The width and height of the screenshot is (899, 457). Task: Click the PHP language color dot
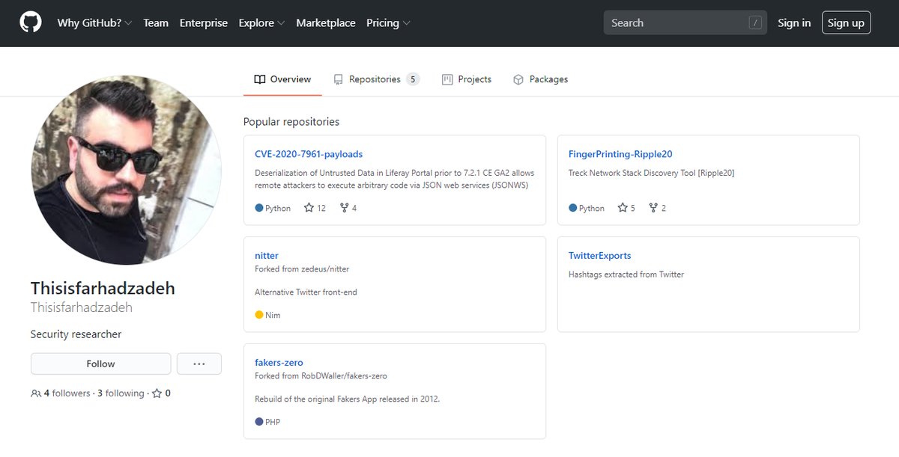(259, 422)
